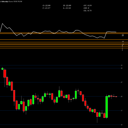Click the price axis label 32
This screenshot has width=128, height=128.
(x=122, y=68)
